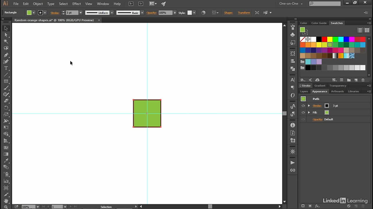The width and height of the screenshot is (373, 209).
Task: Open the Align panel icon in dock
Action: pyautogui.click(x=293, y=61)
